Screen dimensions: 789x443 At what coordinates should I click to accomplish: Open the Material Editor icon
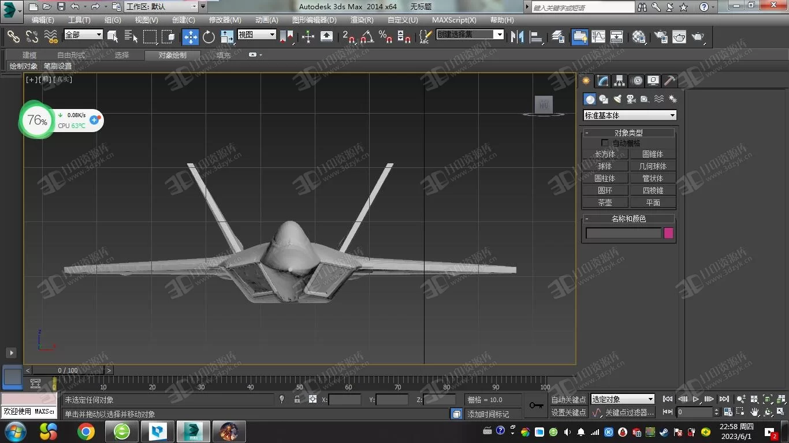tap(639, 37)
